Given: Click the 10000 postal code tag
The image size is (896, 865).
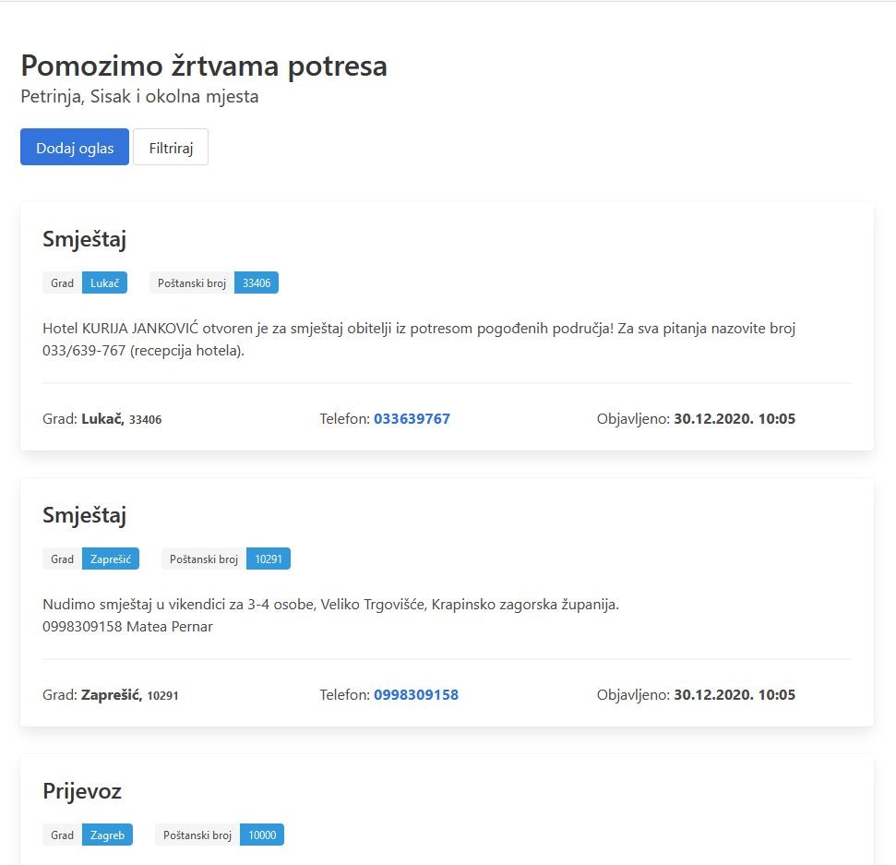Looking at the screenshot, I should tap(262, 835).
